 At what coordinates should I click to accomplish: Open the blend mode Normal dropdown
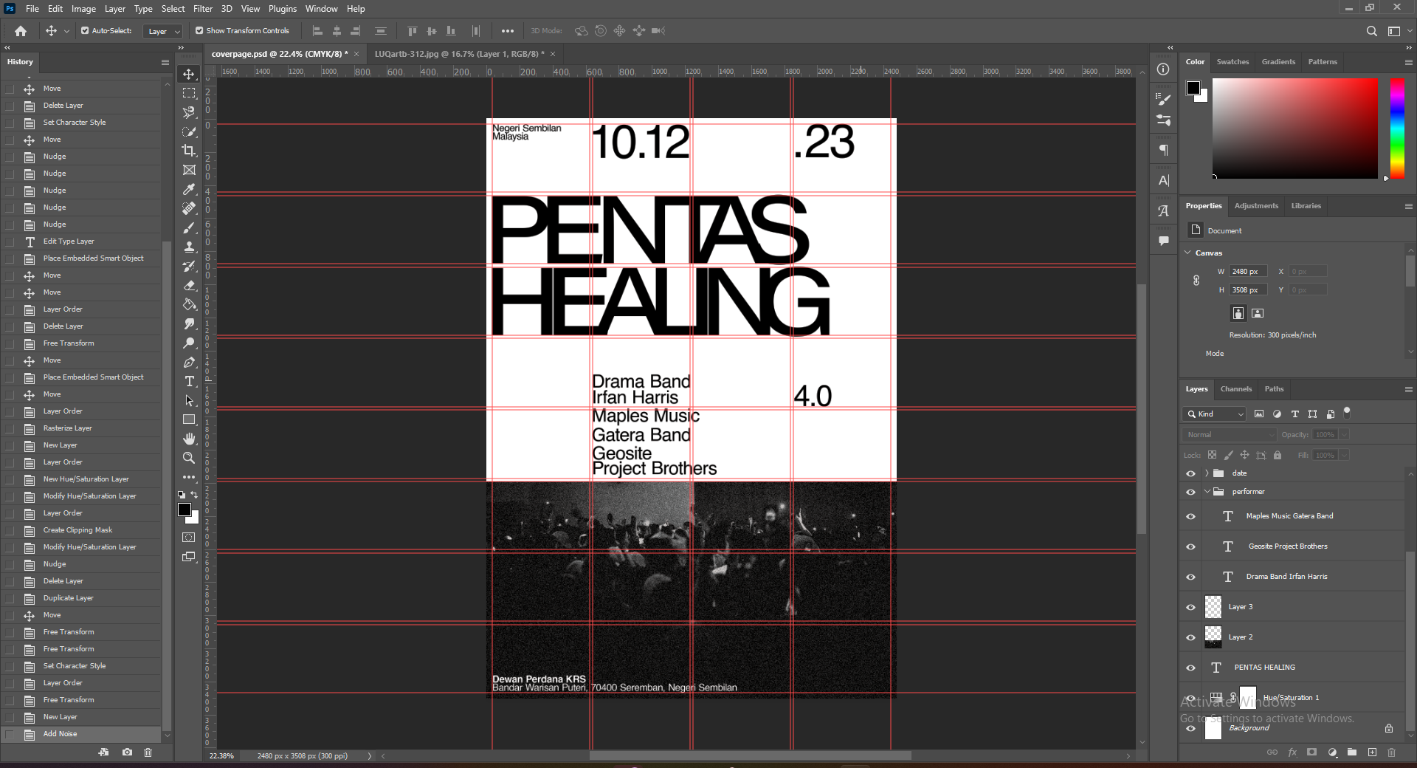point(1229,435)
